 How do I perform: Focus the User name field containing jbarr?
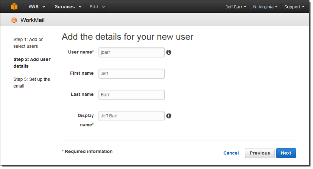coord(131,52)
